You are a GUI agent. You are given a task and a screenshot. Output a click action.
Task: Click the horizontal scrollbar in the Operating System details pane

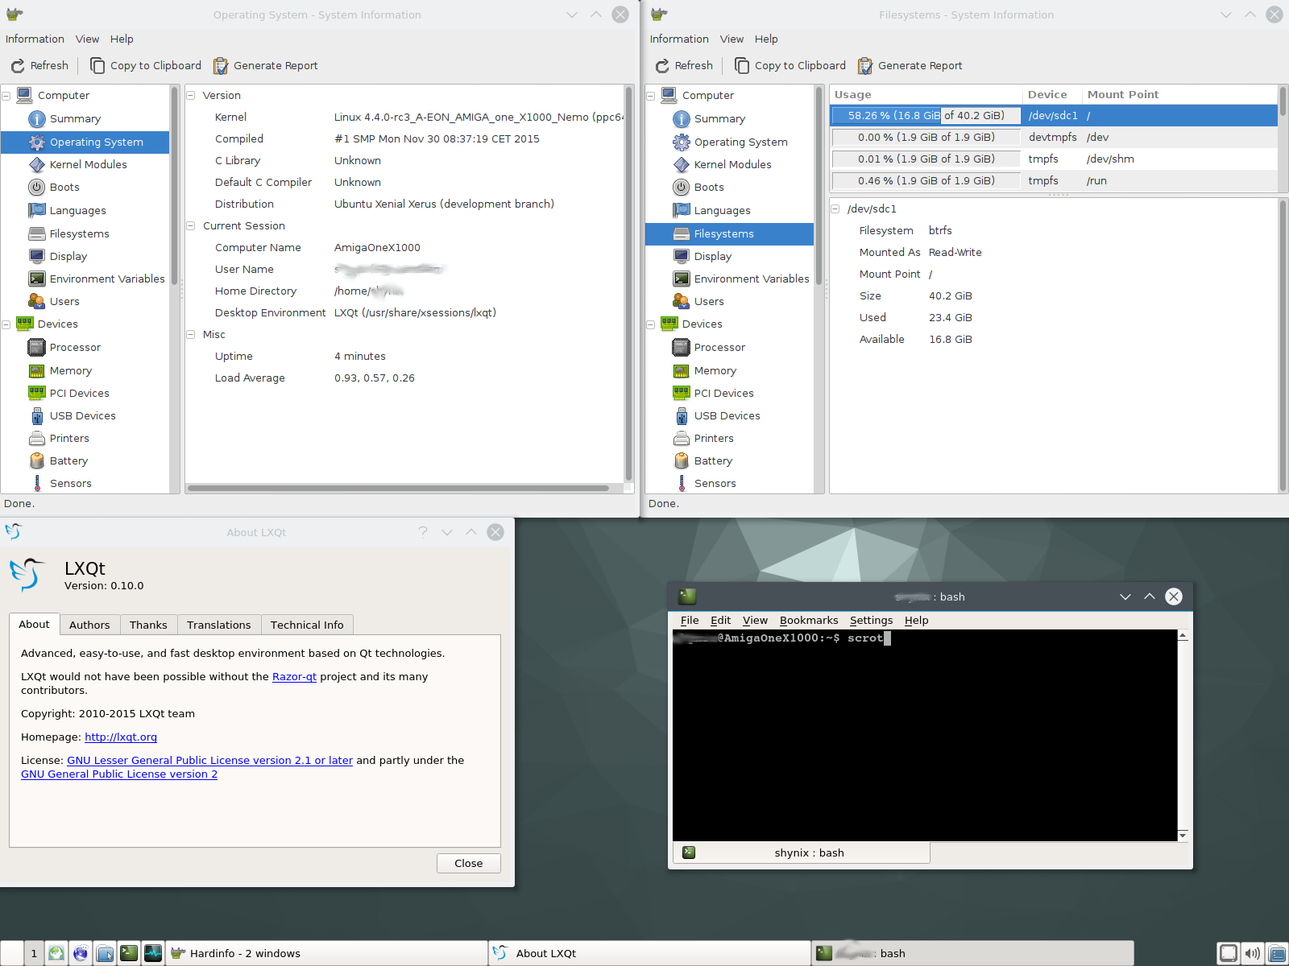click(398, 488)
